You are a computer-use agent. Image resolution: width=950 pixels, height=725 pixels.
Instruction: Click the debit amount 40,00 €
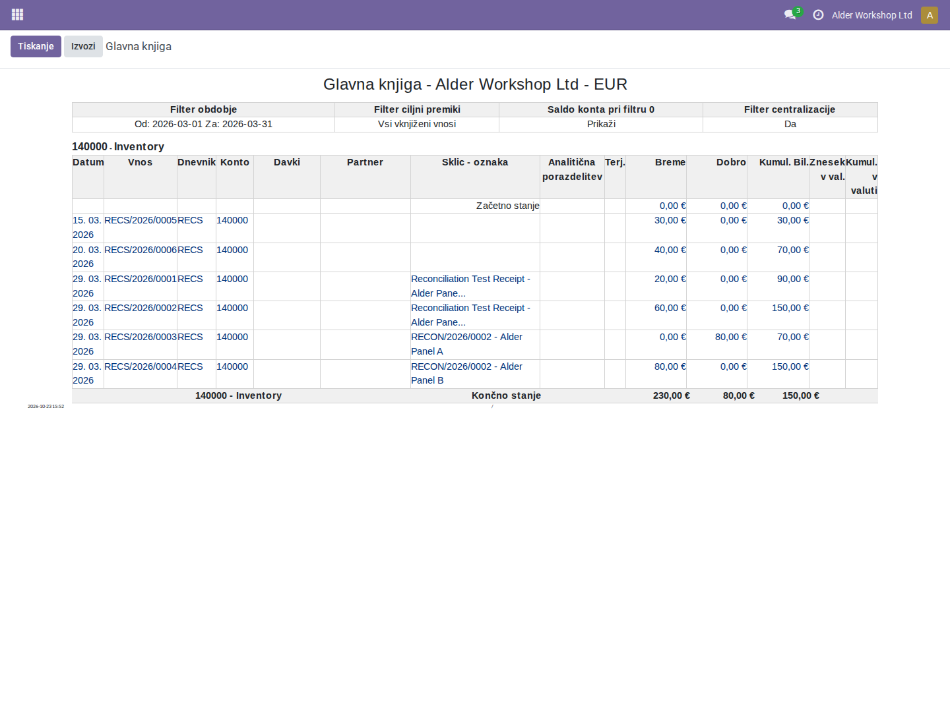click(x=670, y=250)
